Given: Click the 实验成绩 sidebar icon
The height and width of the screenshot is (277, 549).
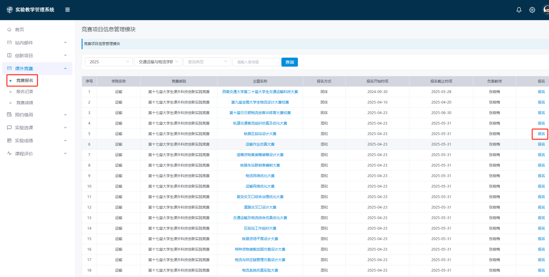Looking at the screenshot, I should (x=9, y=140).
